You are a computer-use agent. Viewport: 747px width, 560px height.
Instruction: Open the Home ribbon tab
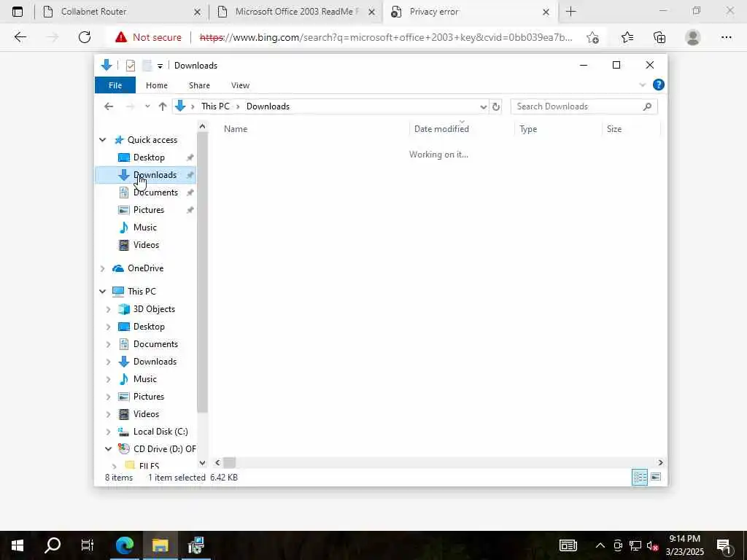pyautogui.click(x=157, y=85)
